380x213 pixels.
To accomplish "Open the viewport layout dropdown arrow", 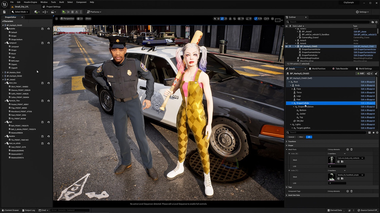I will point(281,20).
